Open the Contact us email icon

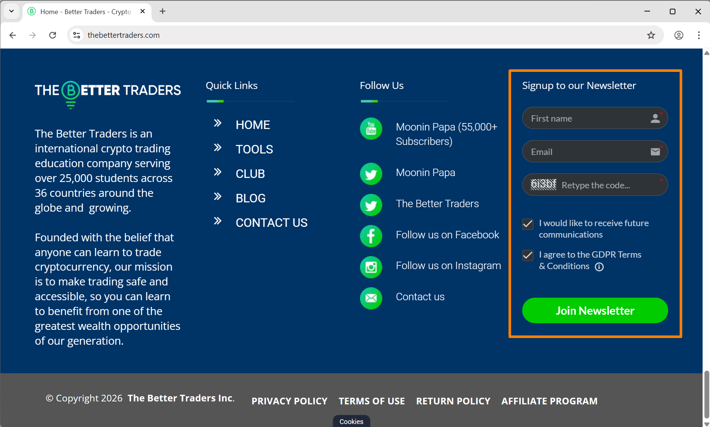371,298
